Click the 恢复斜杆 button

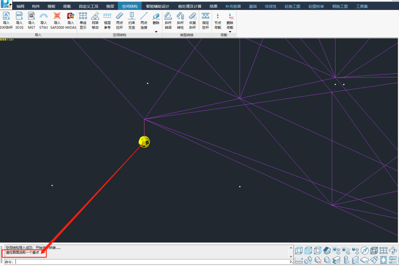(x=192, y=20)
